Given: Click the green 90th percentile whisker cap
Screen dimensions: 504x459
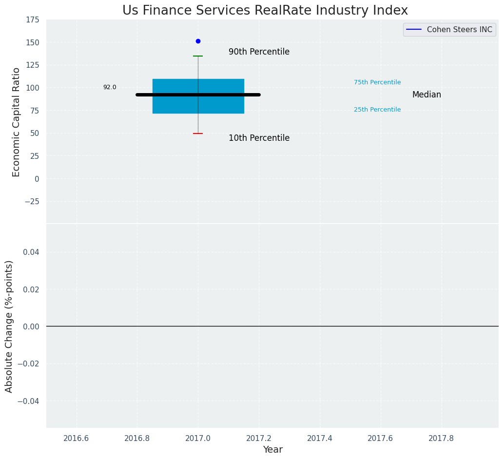Looking at the screenshot, I should click(x=198, y=56).
